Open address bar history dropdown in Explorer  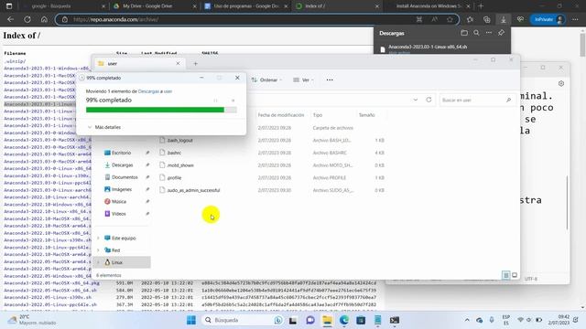click(x=415, y=100)
